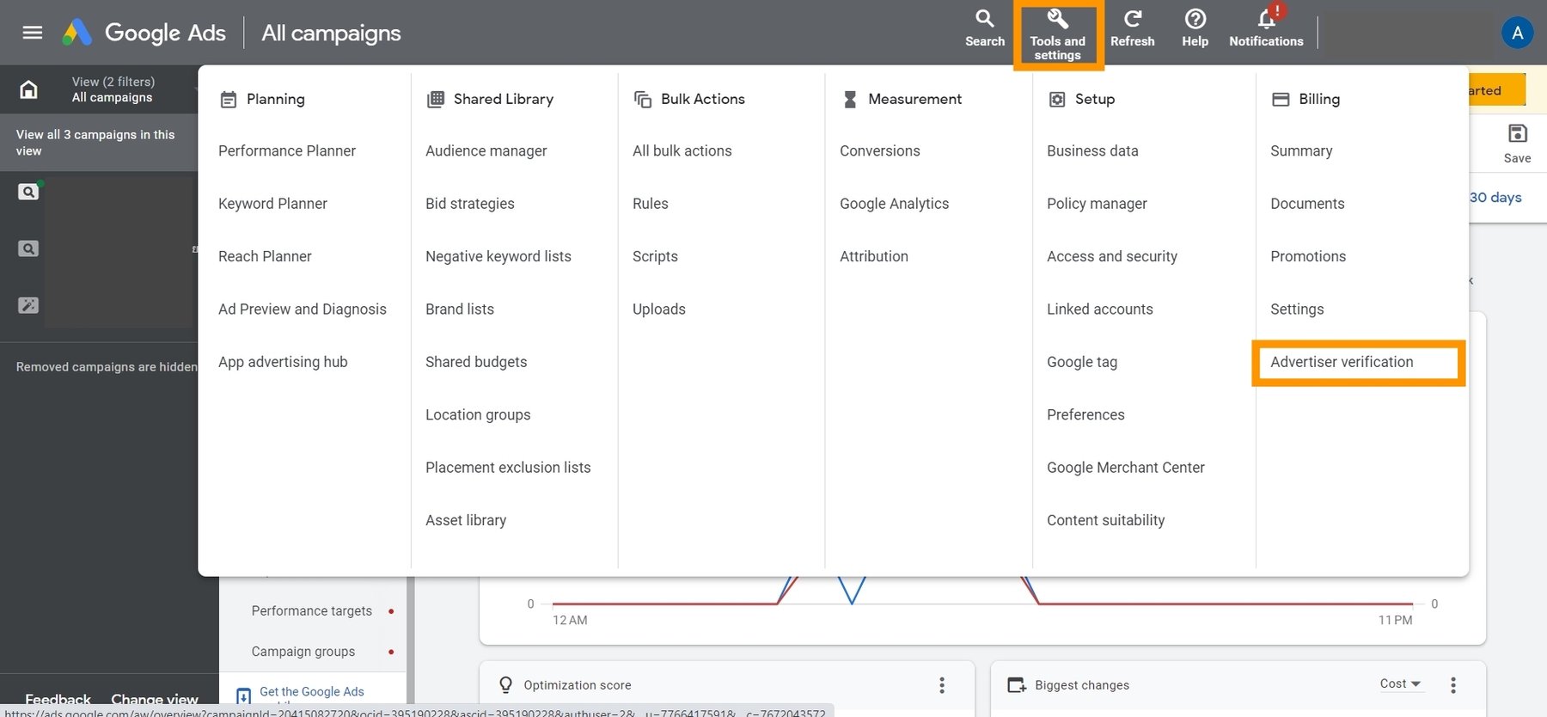This screenshot has height=717, width=1547.
Task: Click the Bulk Actions section icon
Action: 643,100
